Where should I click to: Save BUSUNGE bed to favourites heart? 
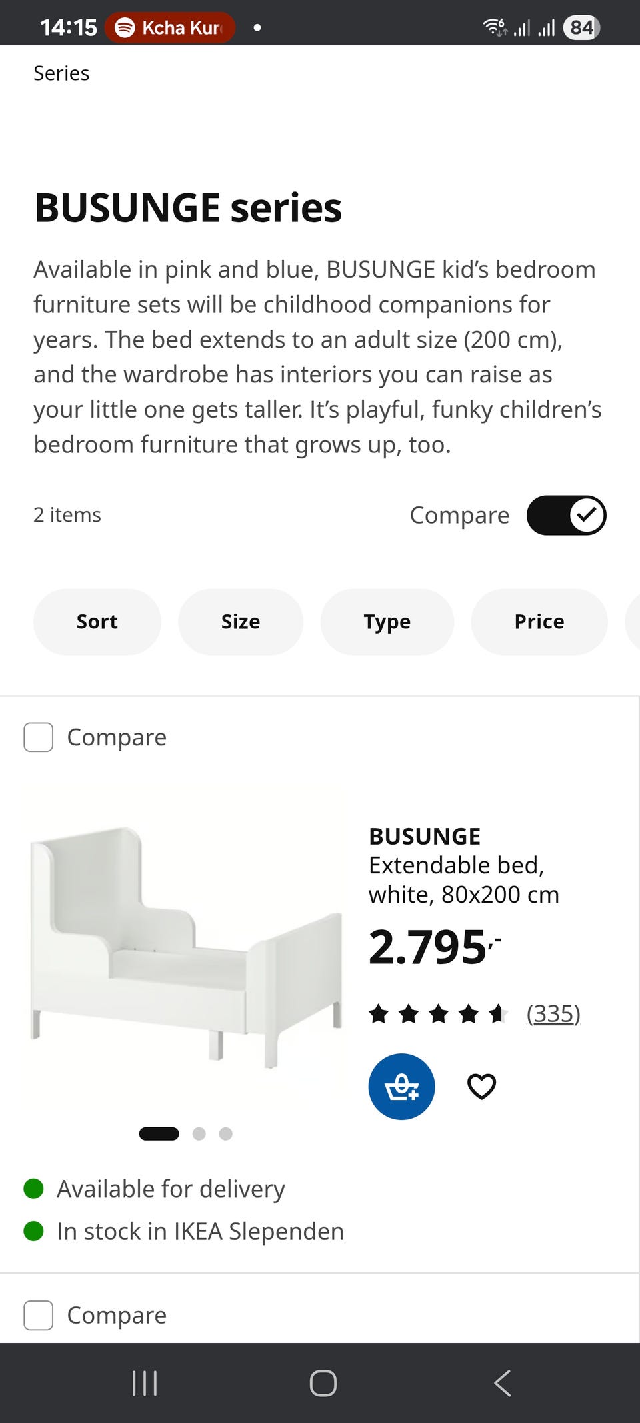[481, 1086]
